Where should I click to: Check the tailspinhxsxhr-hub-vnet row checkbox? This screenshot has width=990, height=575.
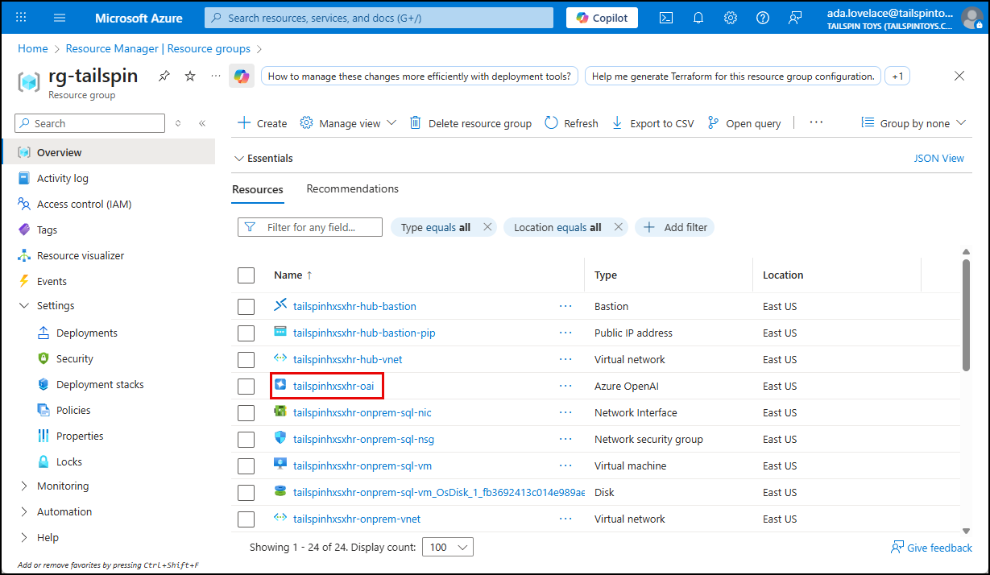(x=246, y=359)
